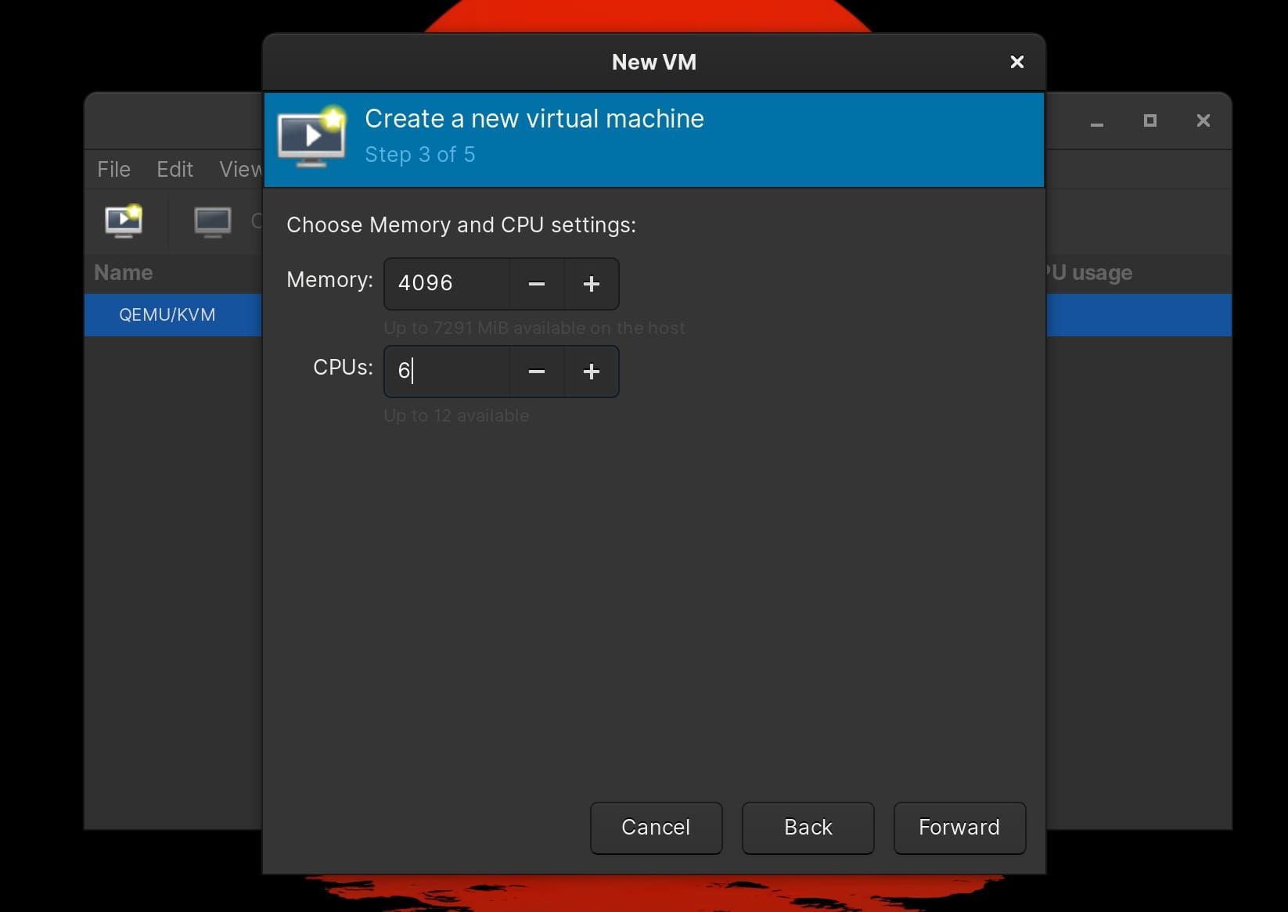Click inside the CPUs value field

[x=446, y=371]
